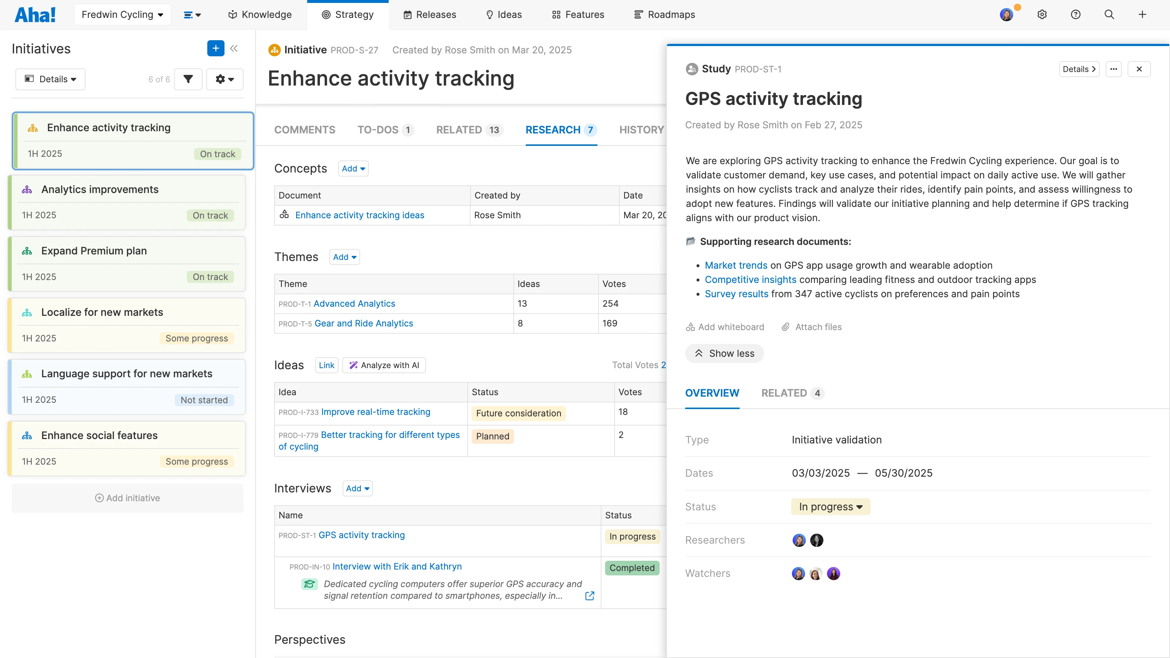Click Add initiative at sidebar bottom
This screenshot has height=658, width=1170.
click(128, 498)
